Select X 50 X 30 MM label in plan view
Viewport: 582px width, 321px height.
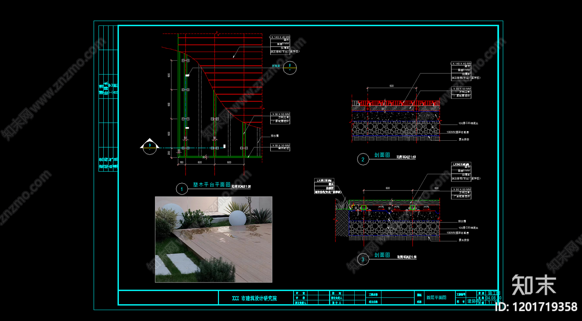[x=280, y=145]
